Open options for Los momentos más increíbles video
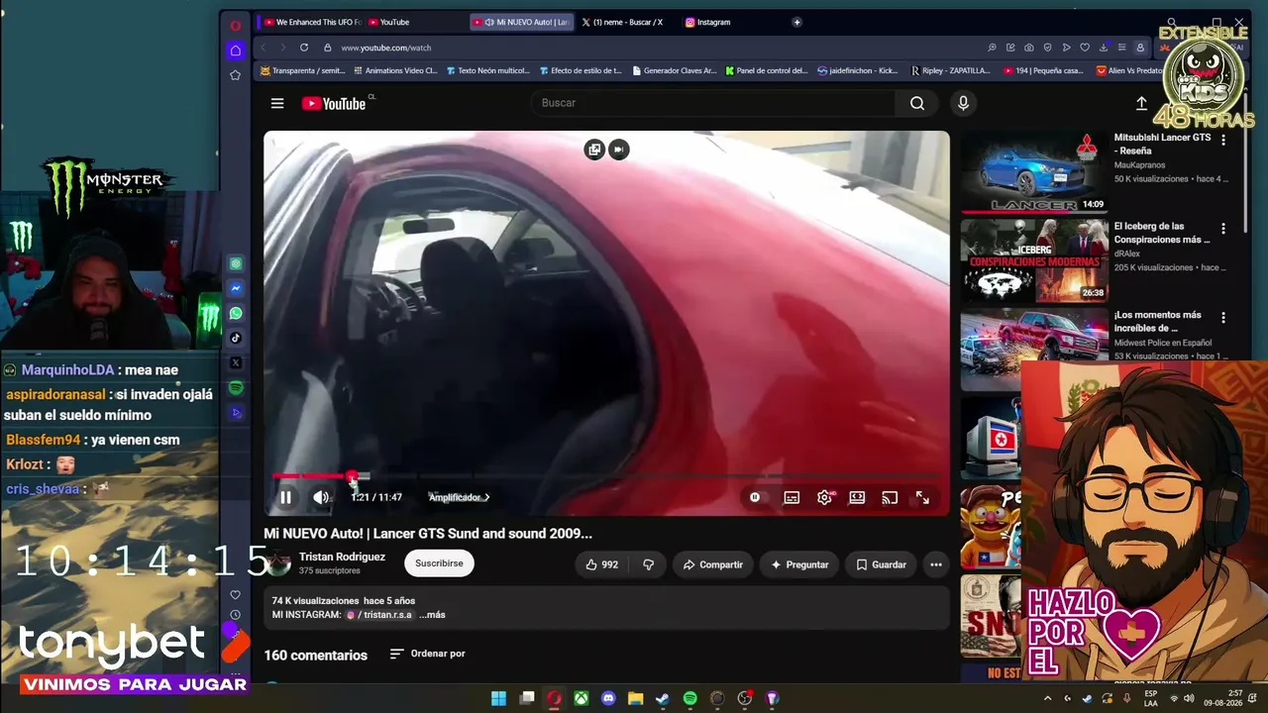This screenshot has height=713, width=1268. coord(1223,318)
